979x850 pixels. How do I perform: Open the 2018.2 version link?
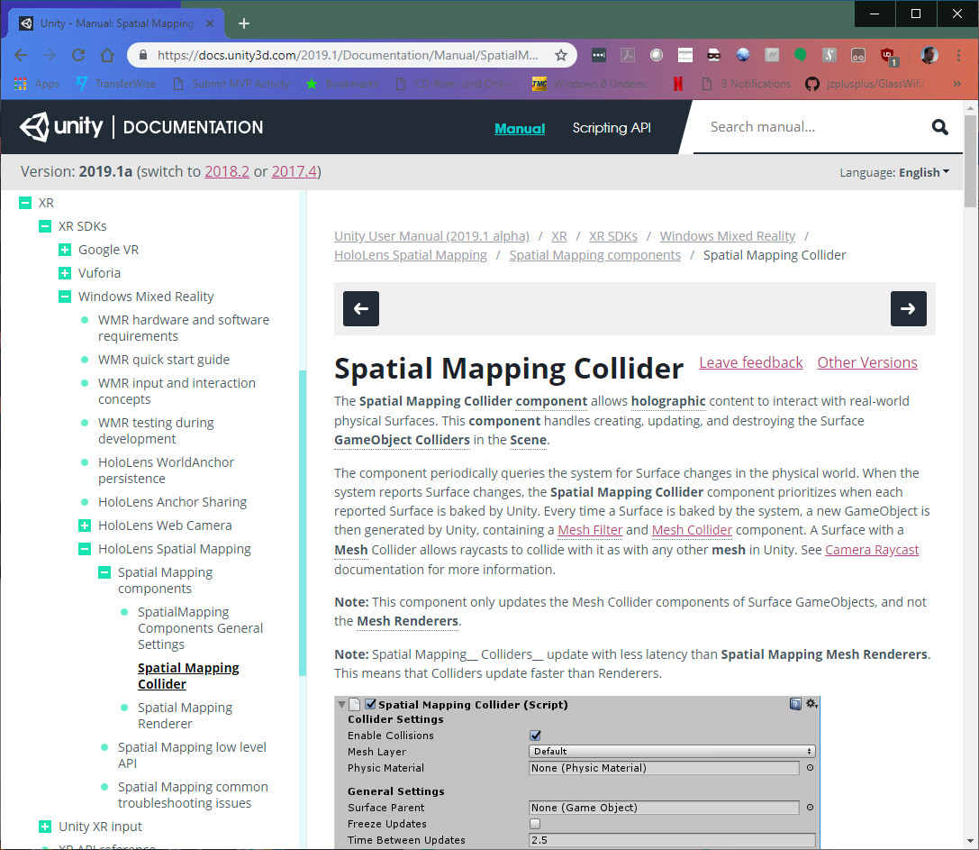227,170
